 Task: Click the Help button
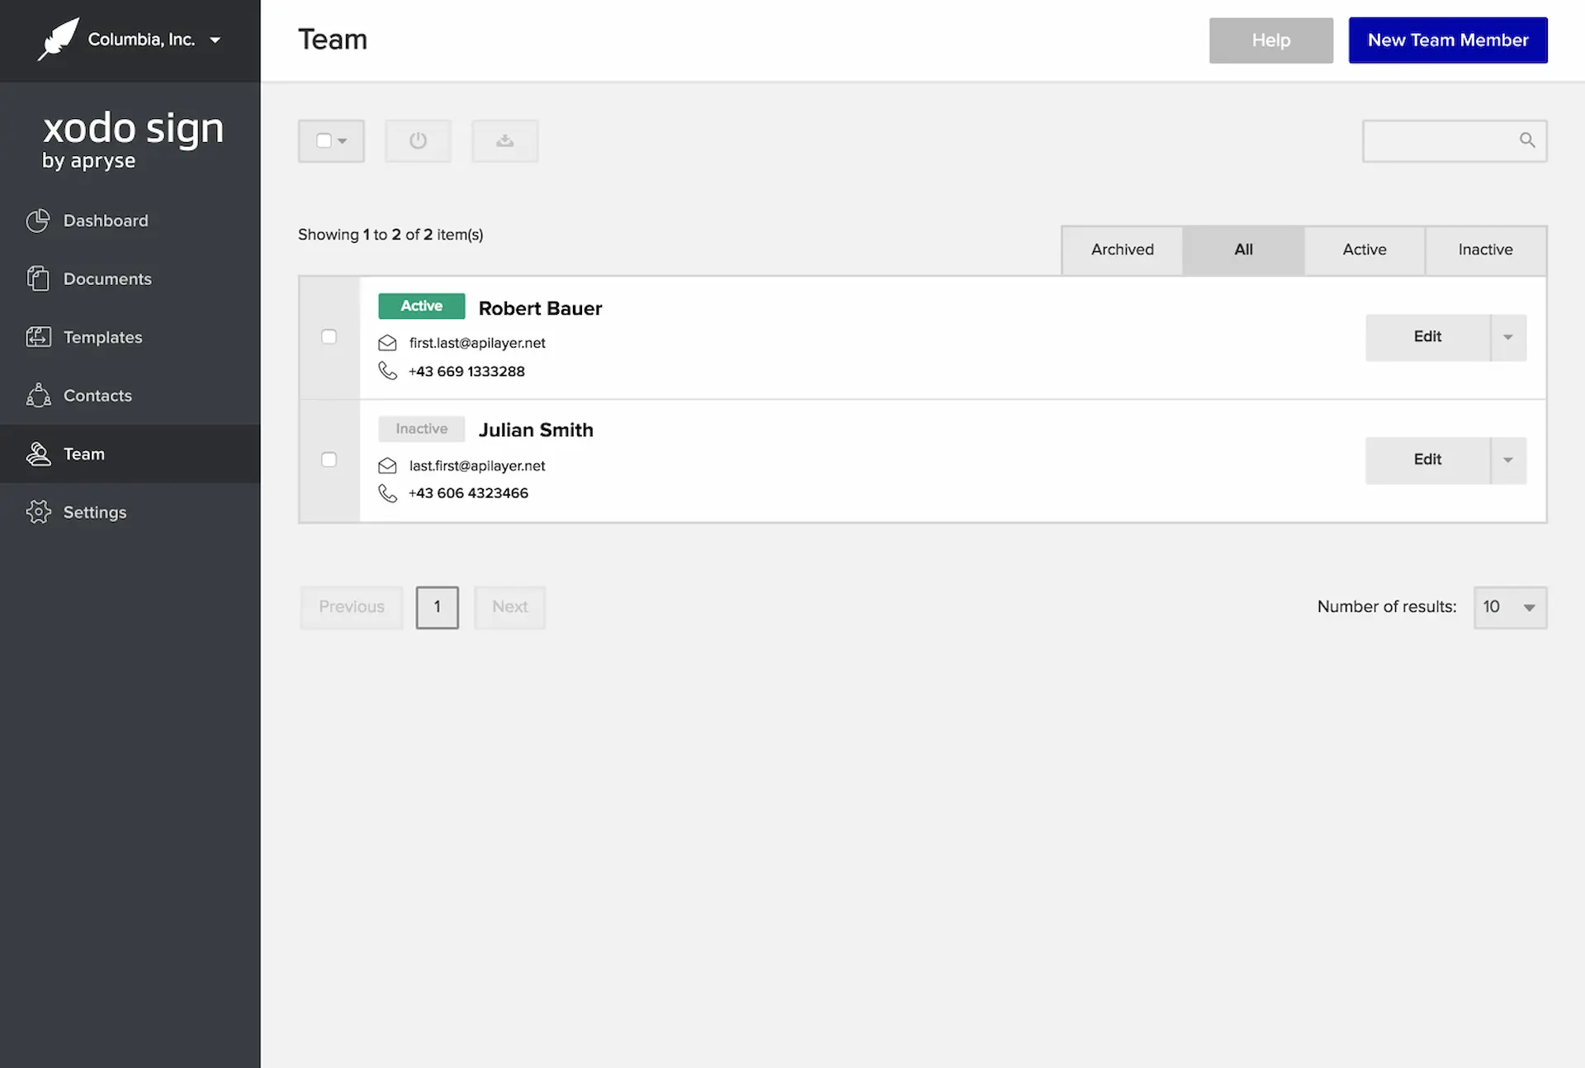point(1270,40)
